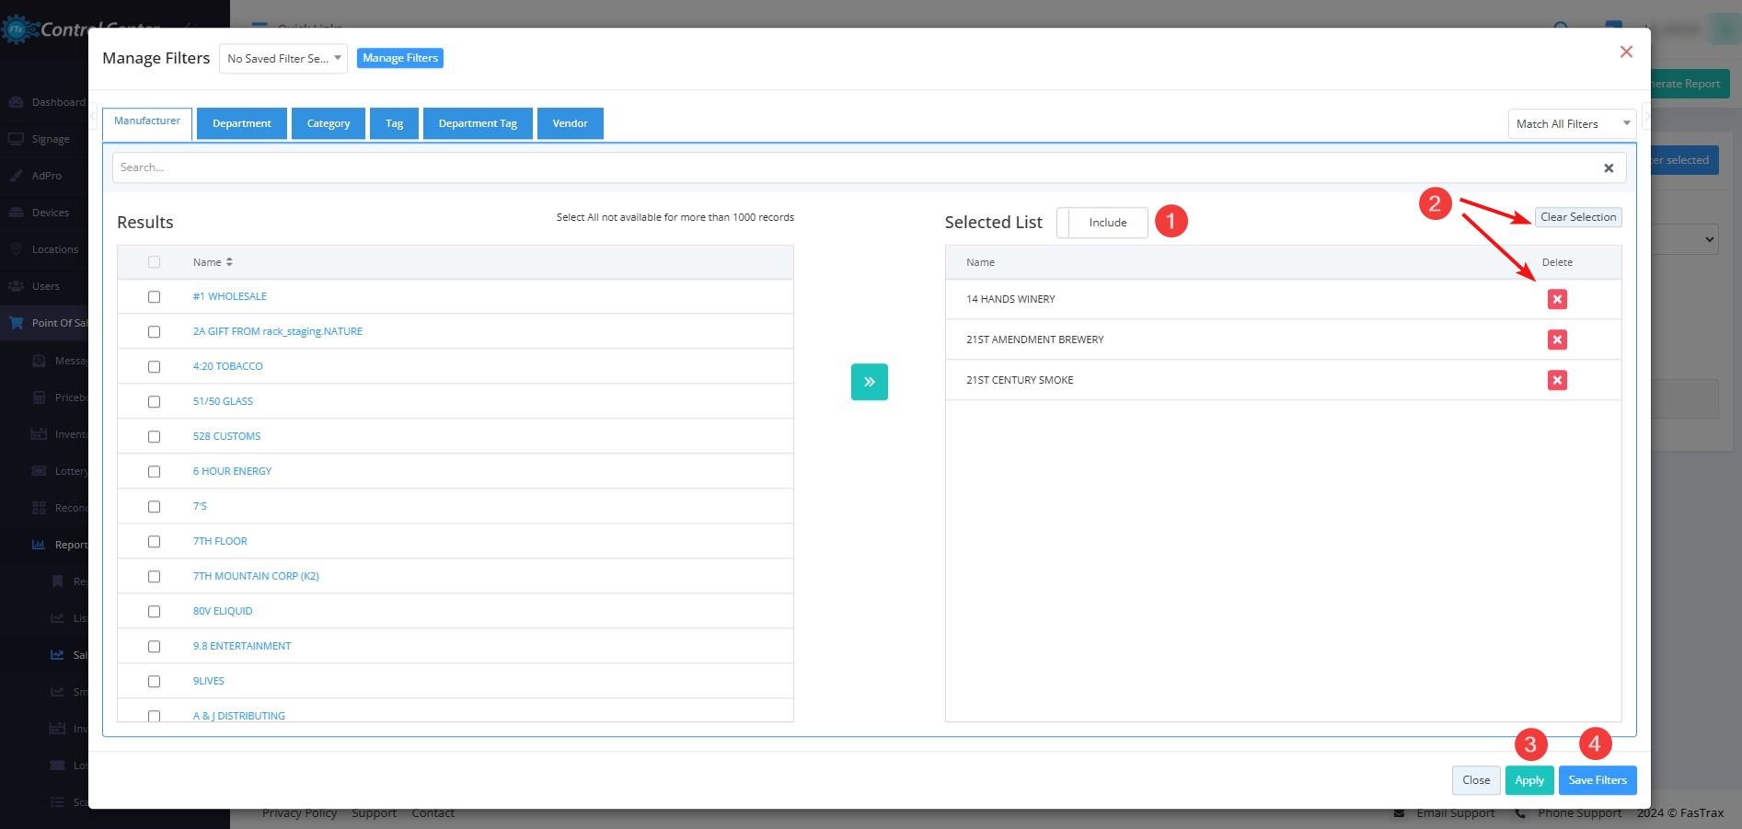Viewport: 1742px width, 829px height.
Task: Switch to the Tag tab
Action: pos(395,123)
